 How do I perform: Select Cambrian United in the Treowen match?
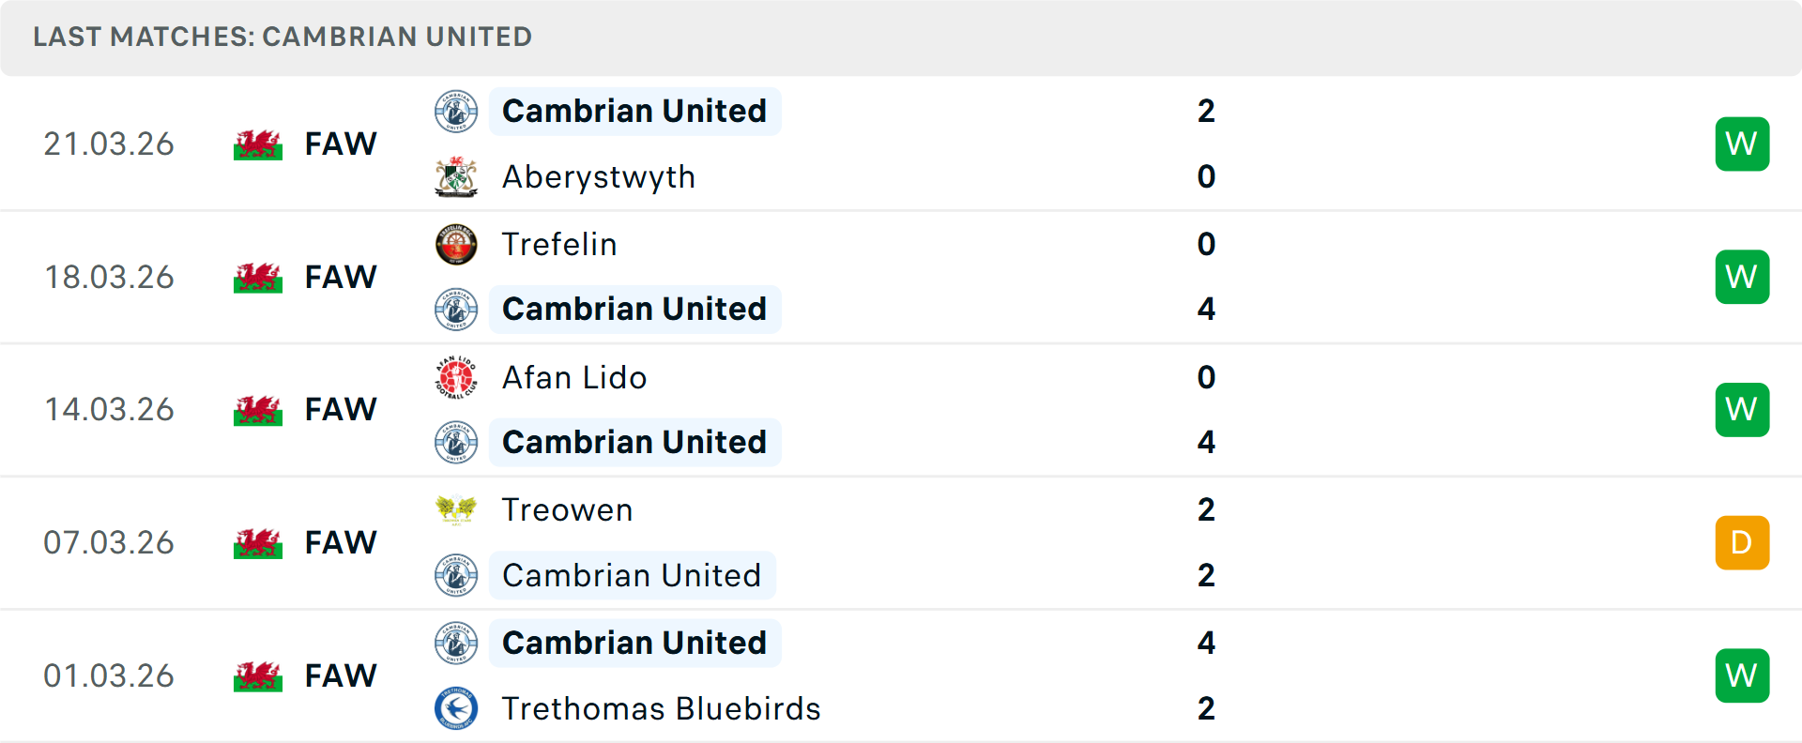coord(632,576)
